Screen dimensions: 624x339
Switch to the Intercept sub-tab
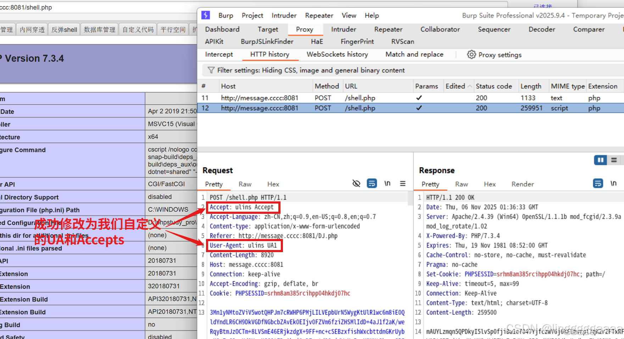tap(219, 55)
